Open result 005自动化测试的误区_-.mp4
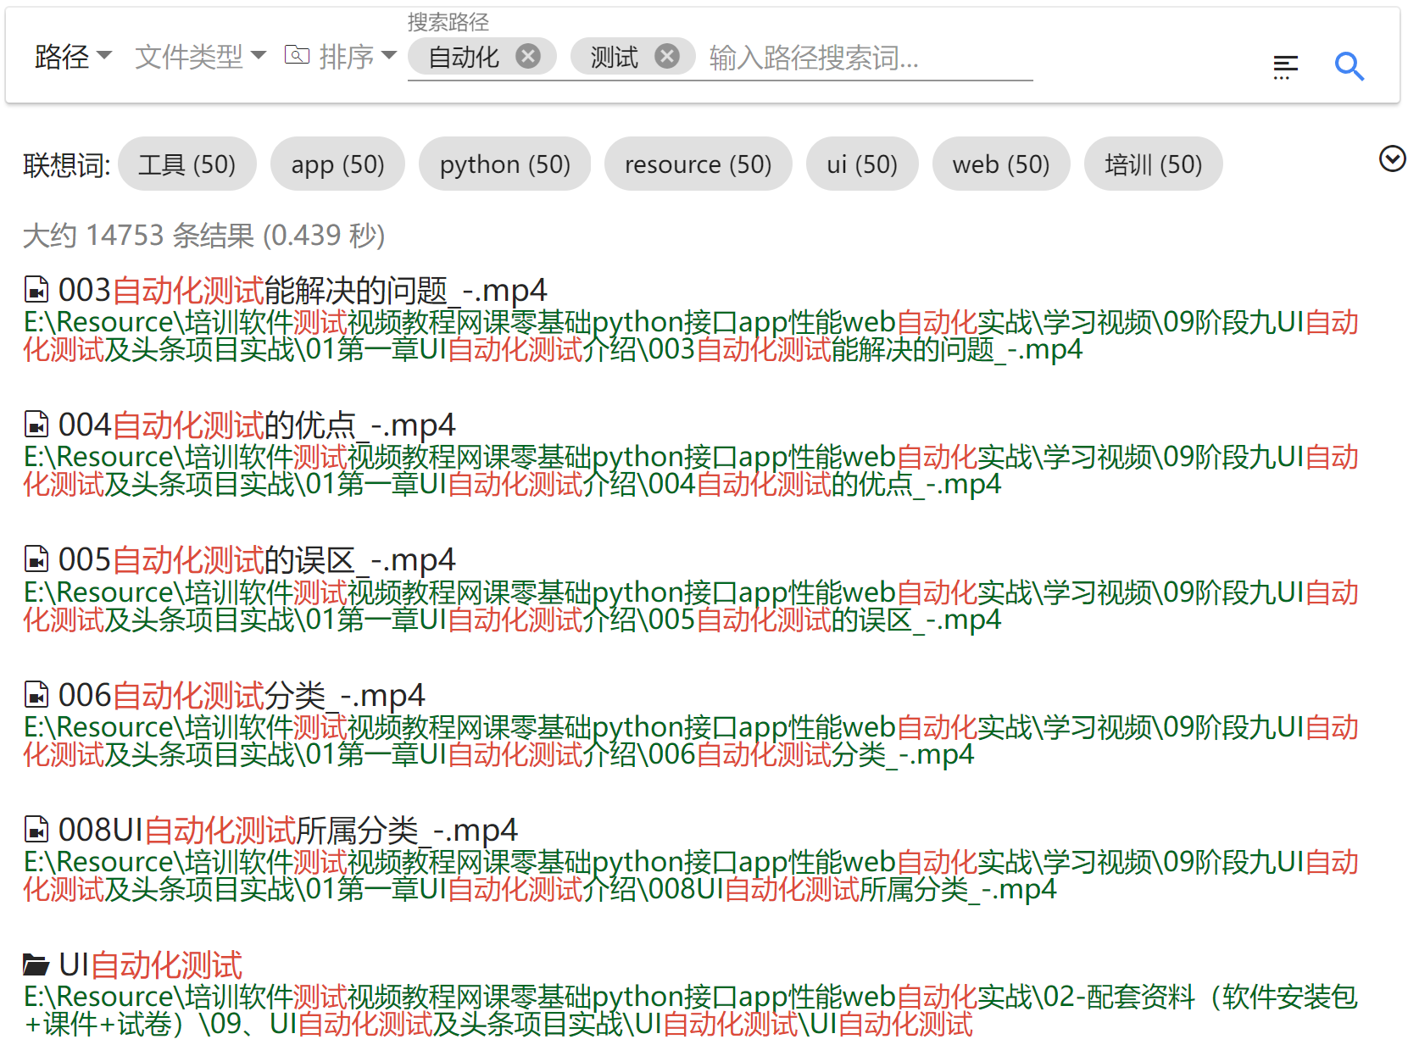The height and width of the screenshot is (1056, 1408). (256, 560)
